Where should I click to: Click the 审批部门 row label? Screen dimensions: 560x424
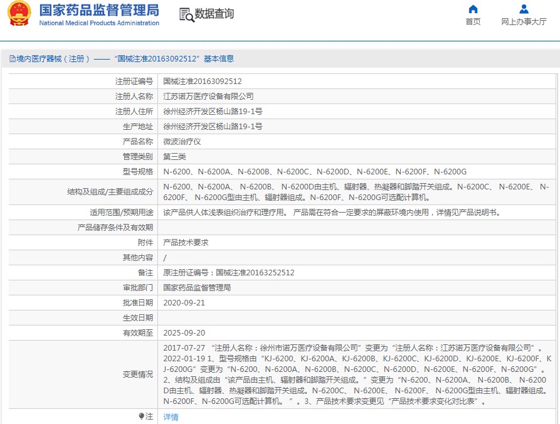click(138, 287)
